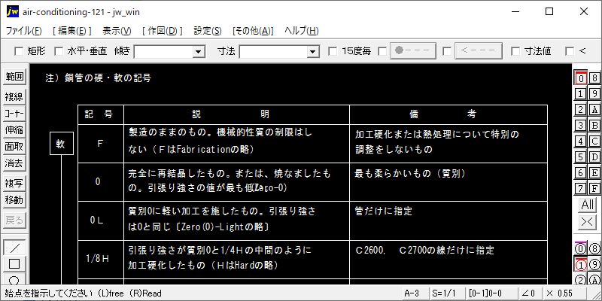Image resolution: width=602 pixels, height=301 pixels.
Task: Pick layer B button
Action: pyautogui.click(x=594, y=125)
